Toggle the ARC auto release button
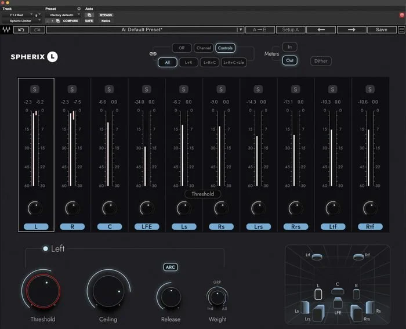 click(x=171, y=267)
